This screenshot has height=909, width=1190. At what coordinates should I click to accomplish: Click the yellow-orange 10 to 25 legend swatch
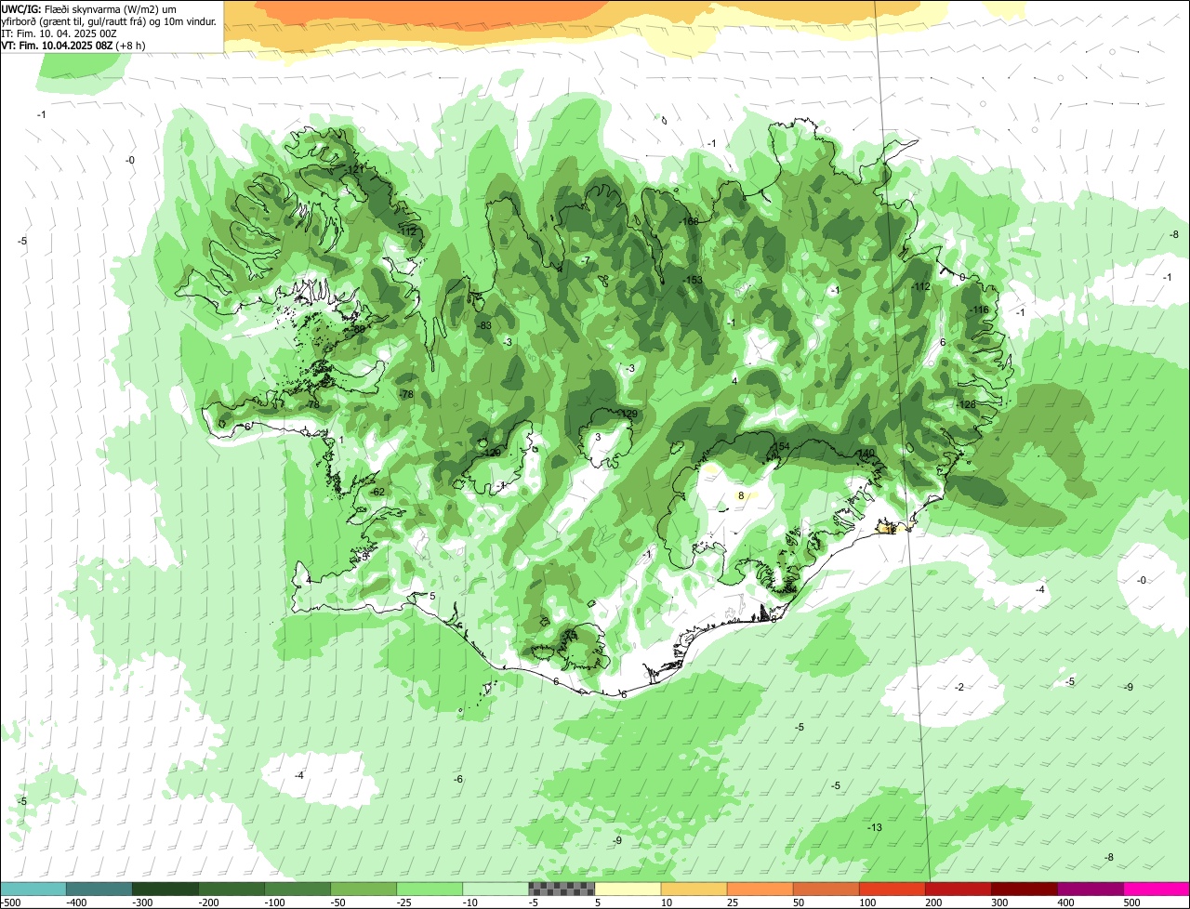pos(694,888)
